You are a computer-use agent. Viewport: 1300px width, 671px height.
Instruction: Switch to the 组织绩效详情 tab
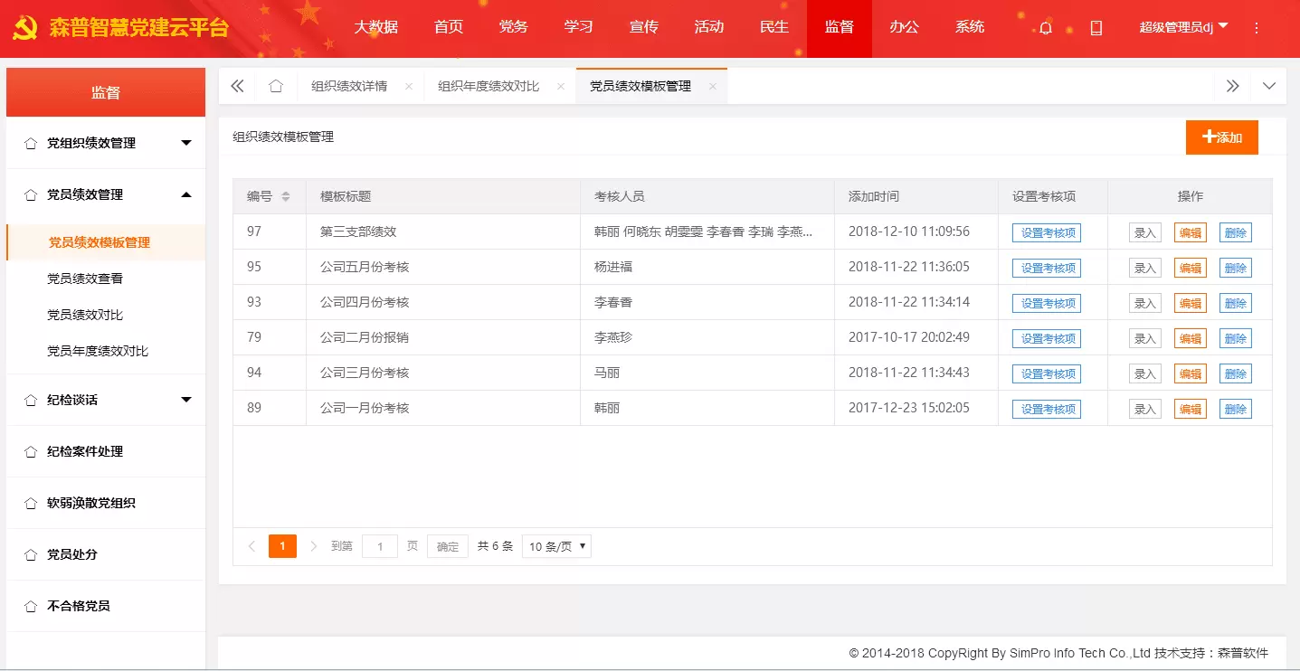(349, 86)
